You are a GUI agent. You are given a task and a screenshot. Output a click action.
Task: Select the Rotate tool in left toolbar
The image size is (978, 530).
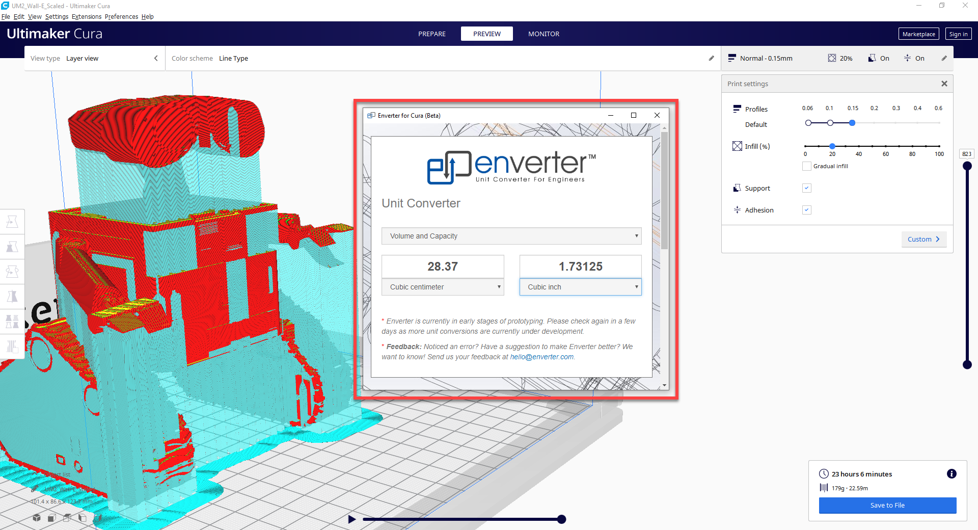click(12, 272)
